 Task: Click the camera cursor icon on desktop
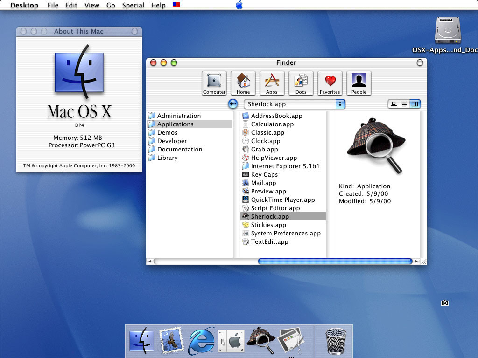[445, 303]
